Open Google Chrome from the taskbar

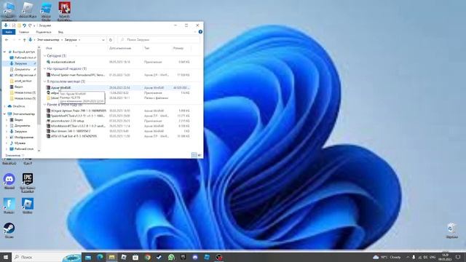pyautogui.click(x=147, y=257)
